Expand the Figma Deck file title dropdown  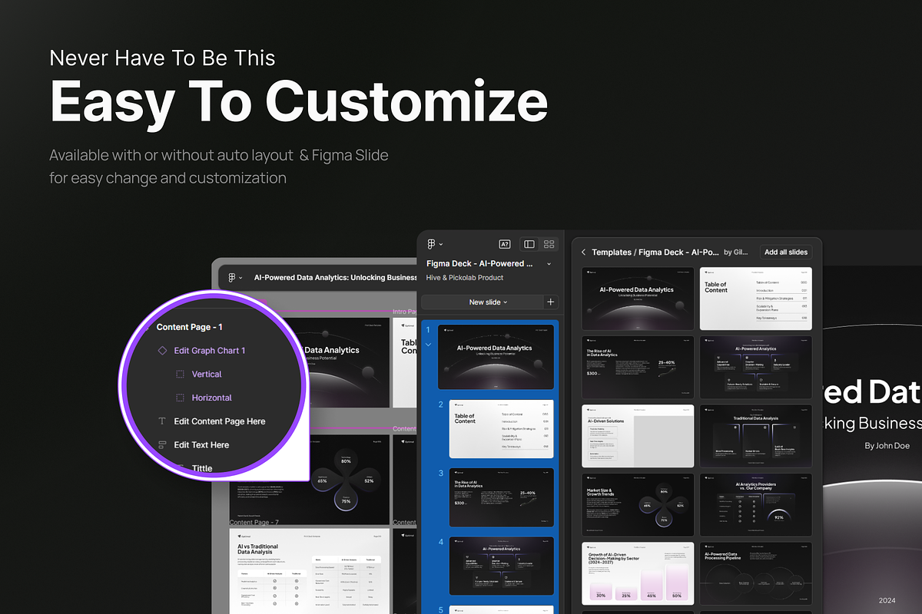coord(549,263)
